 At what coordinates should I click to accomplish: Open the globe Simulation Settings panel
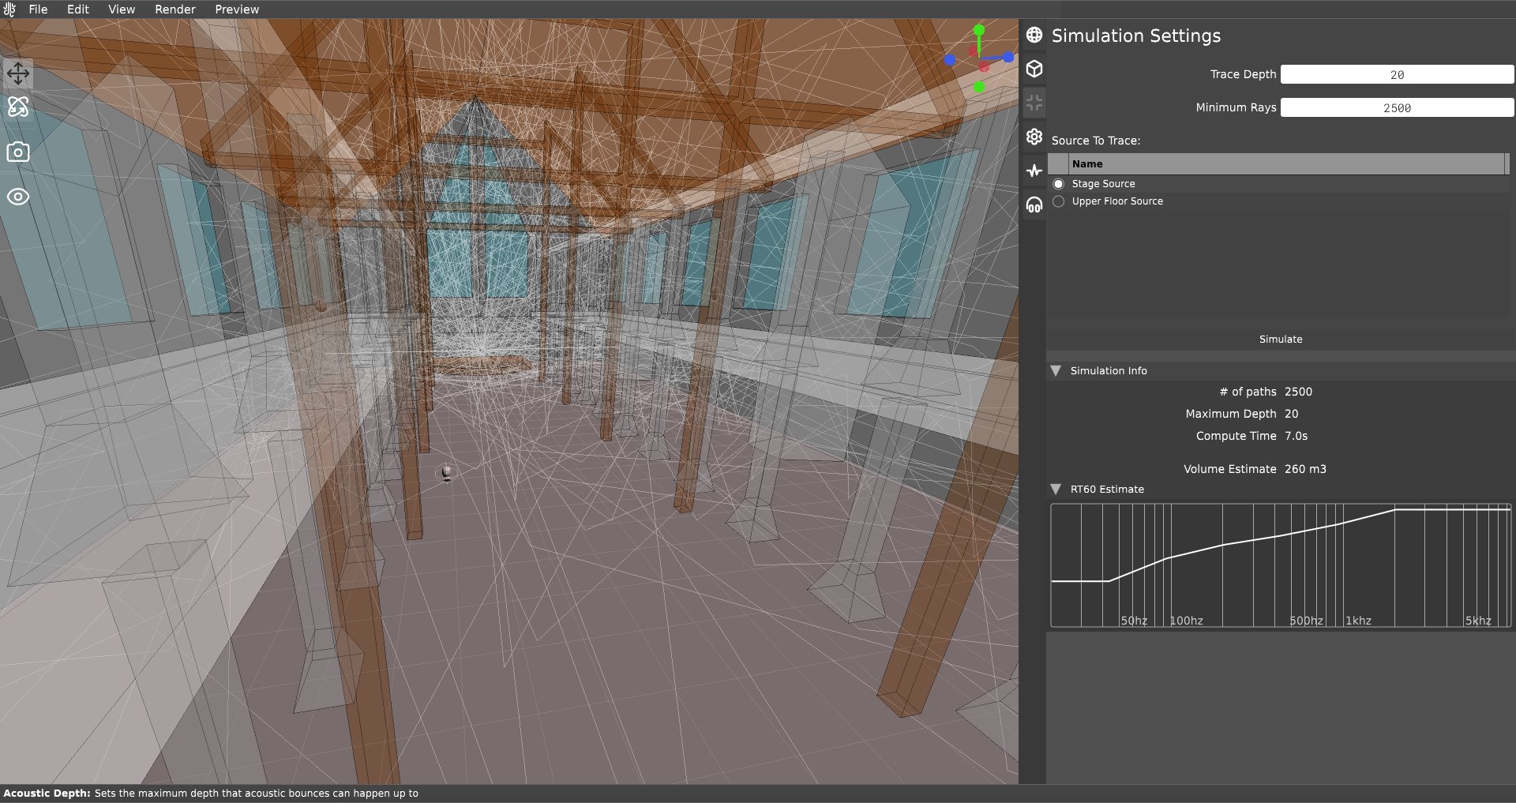1034,35
